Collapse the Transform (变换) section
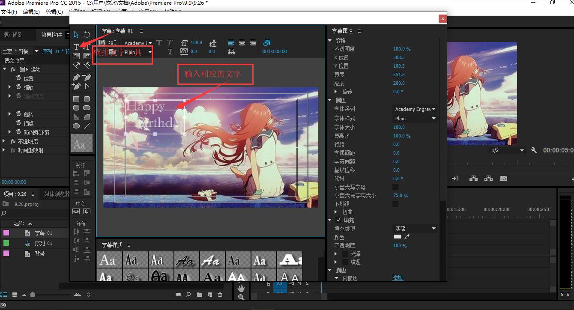The image size is (574, 310). (x=330, y=41)
